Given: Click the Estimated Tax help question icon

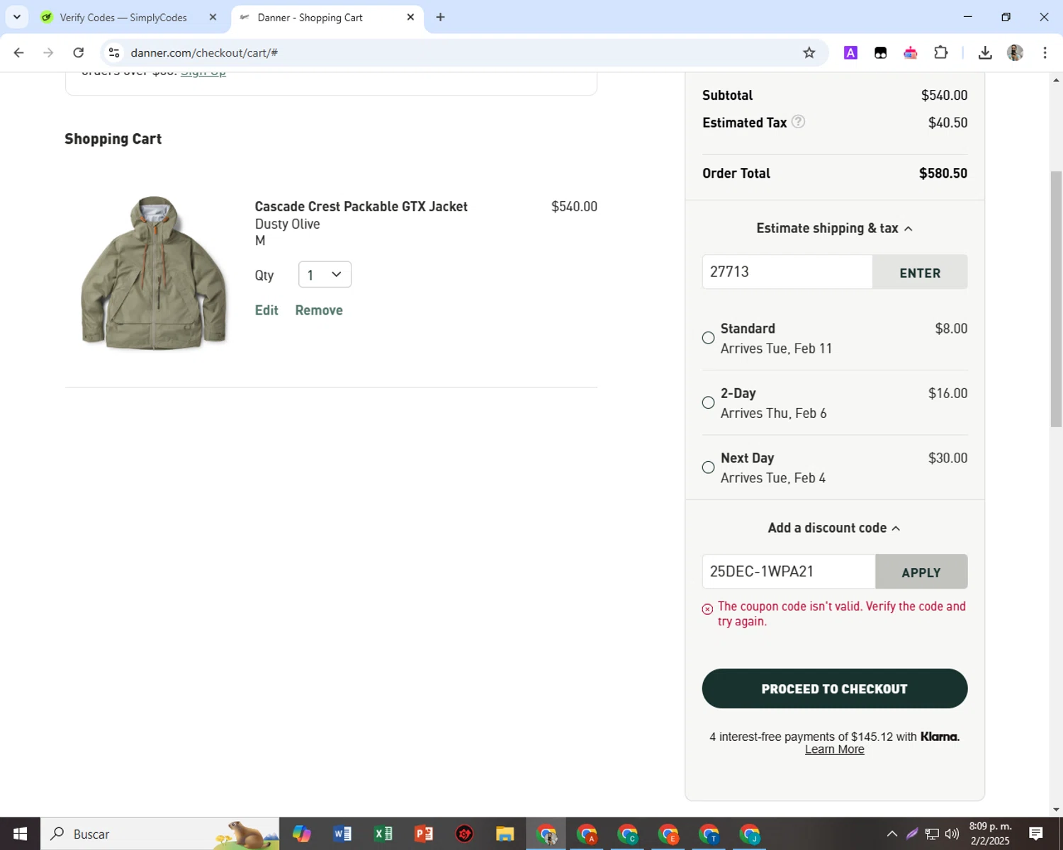Looking at the screenshot, I should click(x=798, y=122).
